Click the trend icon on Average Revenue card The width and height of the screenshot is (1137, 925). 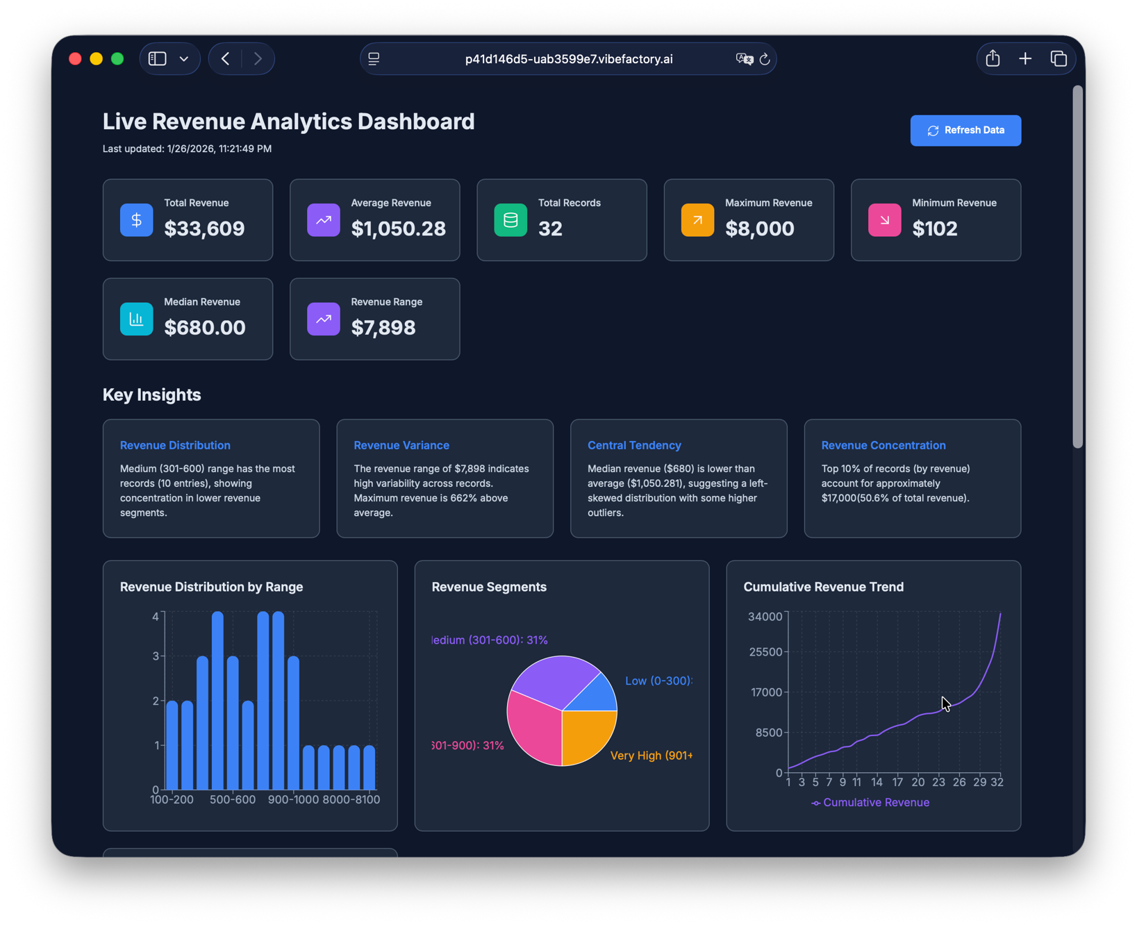[323, 220]
